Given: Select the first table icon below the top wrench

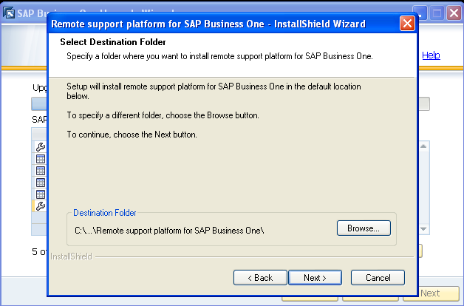Looking at the screenshot, I should (x=41, y=159).
